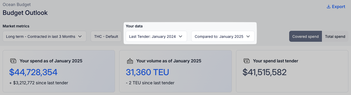Expand Long term - Contracted in last 3 Months
Viewport: 351px width, 95px height.
pyautogui.click(x=45, y=36)
